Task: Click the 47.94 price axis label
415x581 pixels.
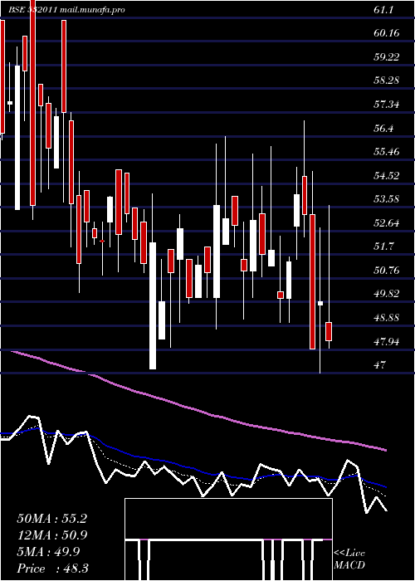Action: coord(387,342)
